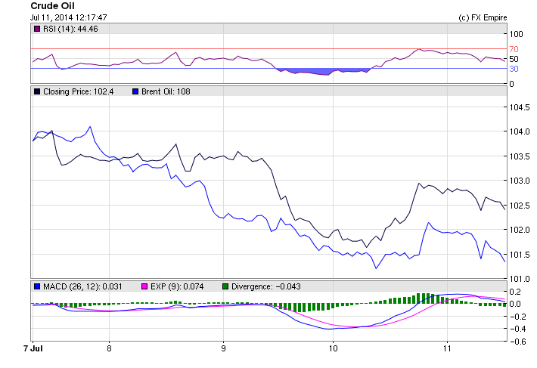Click the 'Closing Price: 102.4' label

click(78, 91)
